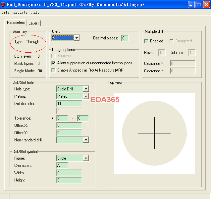Open the Reports menu

coord(20,12)
